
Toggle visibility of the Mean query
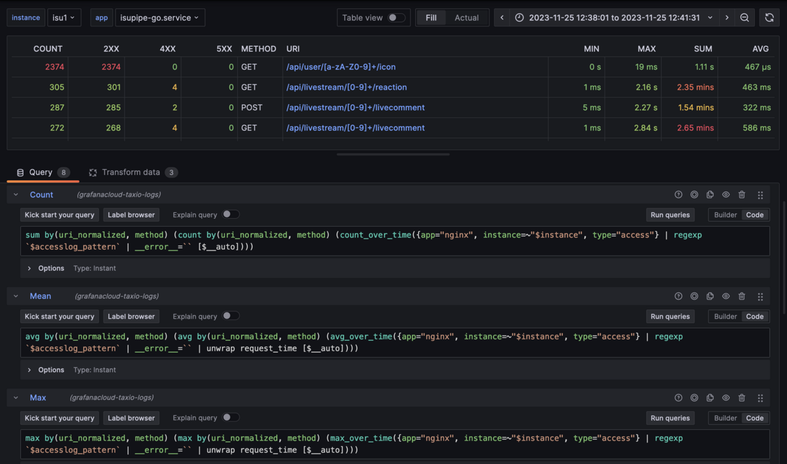(x=726, y=296)
